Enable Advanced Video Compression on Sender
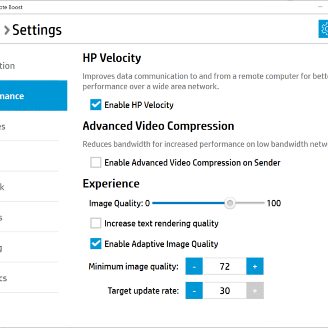This screenshot has height=328, width=328. 96,163
